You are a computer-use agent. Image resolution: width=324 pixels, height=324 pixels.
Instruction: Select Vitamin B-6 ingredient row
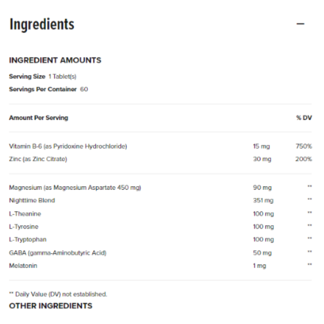[x=160, y=146]
